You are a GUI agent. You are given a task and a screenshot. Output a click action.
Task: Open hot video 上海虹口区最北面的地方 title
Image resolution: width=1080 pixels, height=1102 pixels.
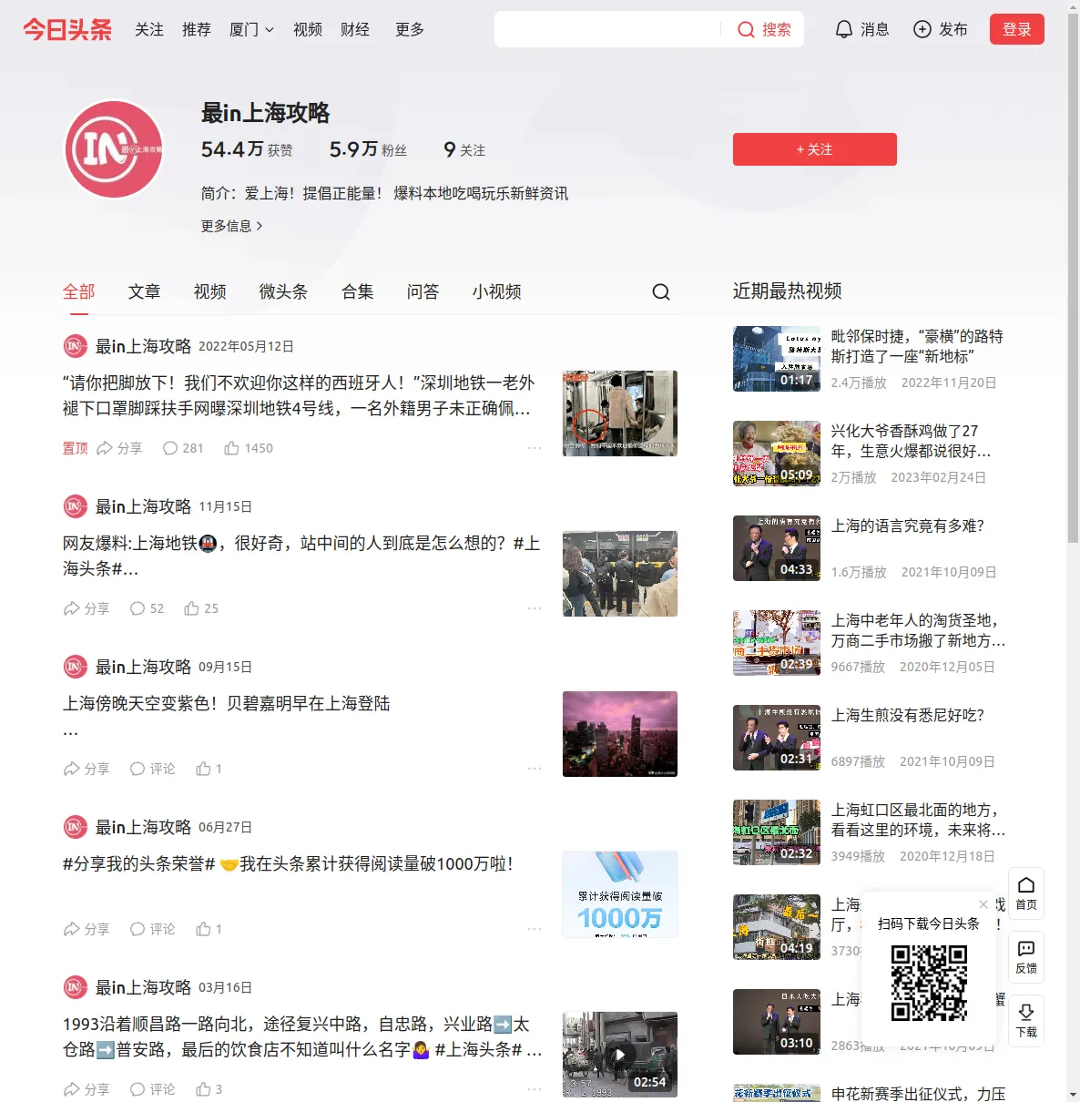918,820
